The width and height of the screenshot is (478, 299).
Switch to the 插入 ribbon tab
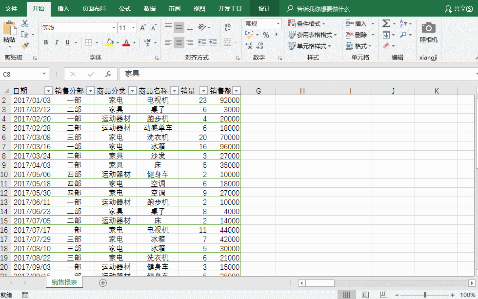pyautogui.click(x=63, y=8)
